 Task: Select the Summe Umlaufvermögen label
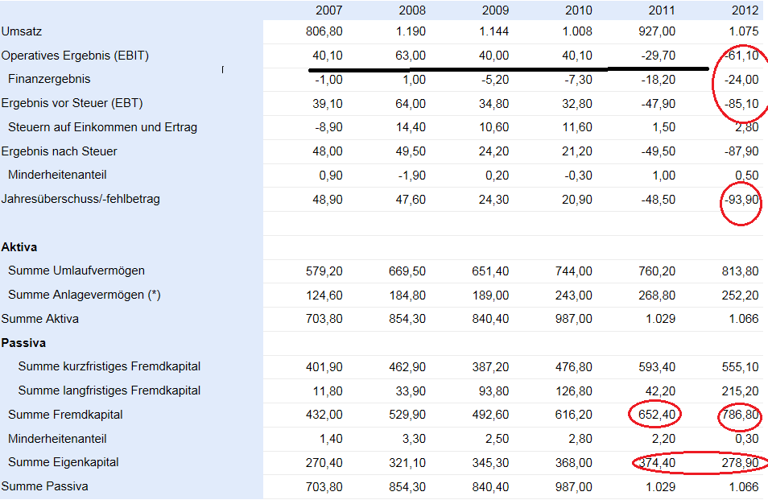[76, 271]
